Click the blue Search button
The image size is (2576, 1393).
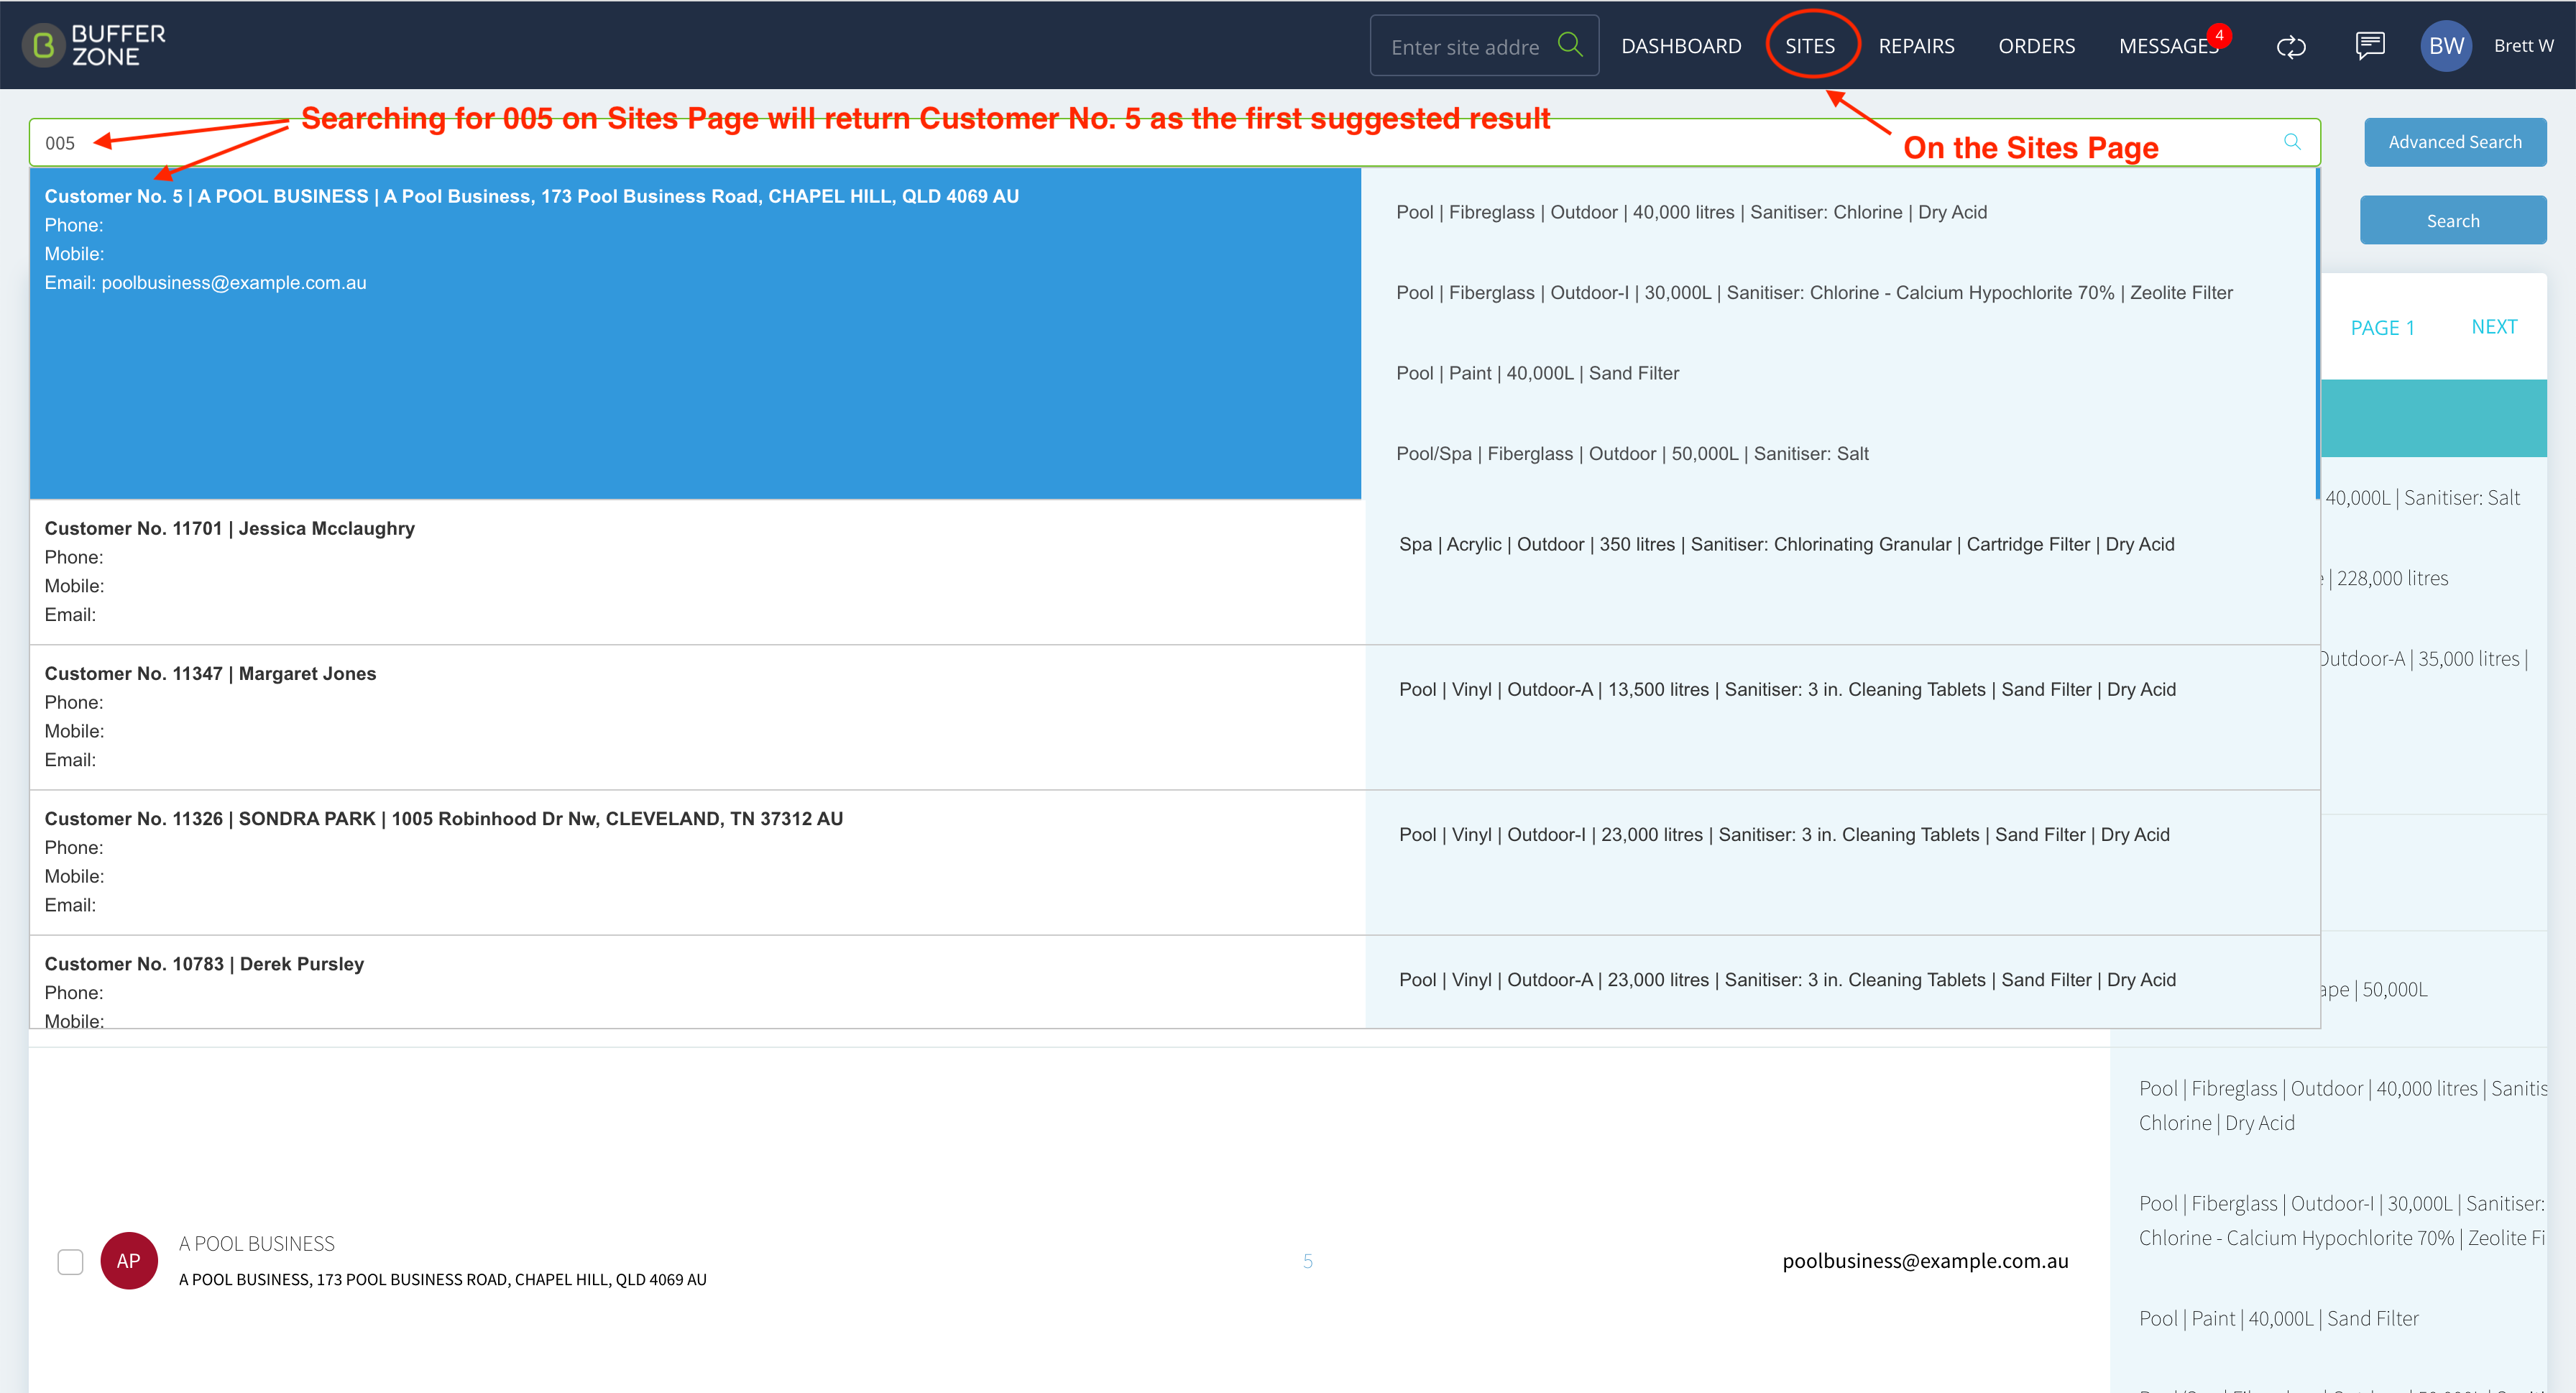pos(2453,220)
